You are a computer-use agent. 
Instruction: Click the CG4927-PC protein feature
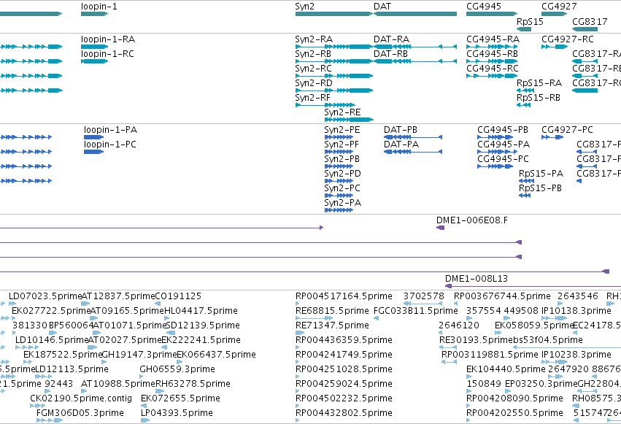[552, 137]
